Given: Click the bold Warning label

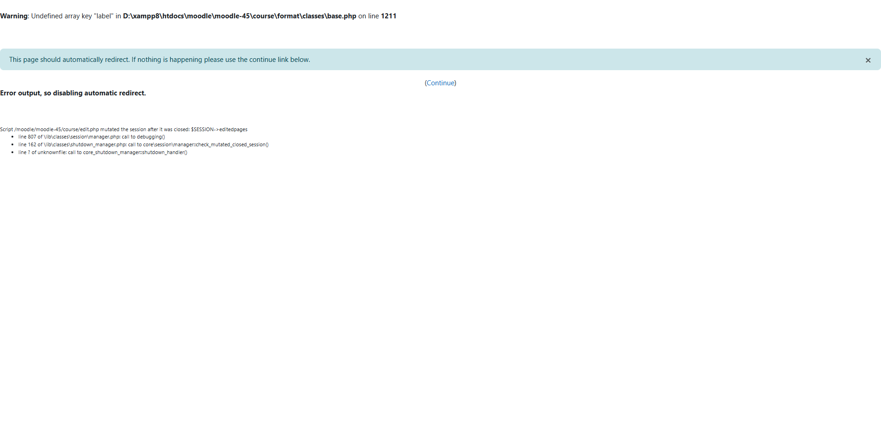Looking at the screenshot, I should click(x=14, y=16).
